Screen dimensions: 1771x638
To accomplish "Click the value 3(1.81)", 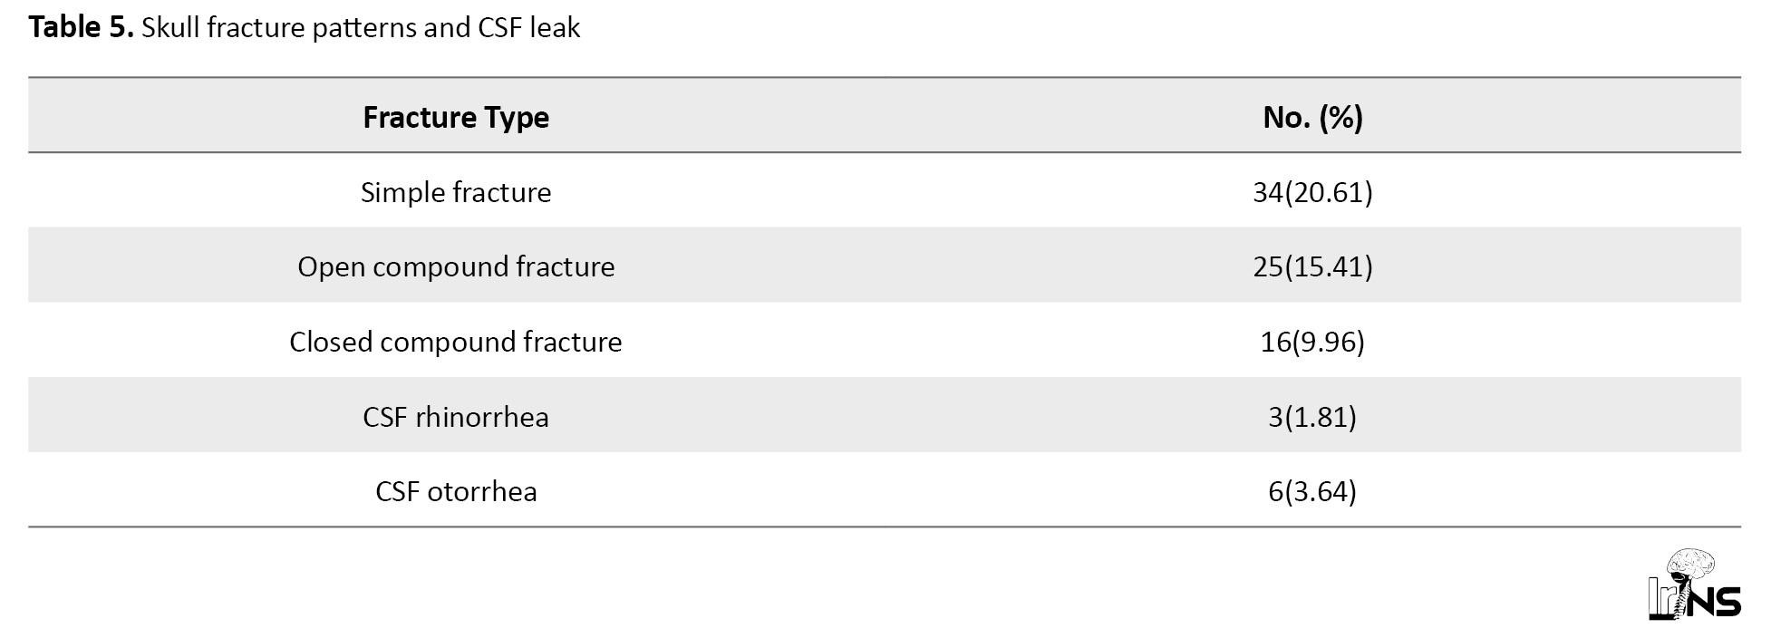I will click(x=1312, y=417).
